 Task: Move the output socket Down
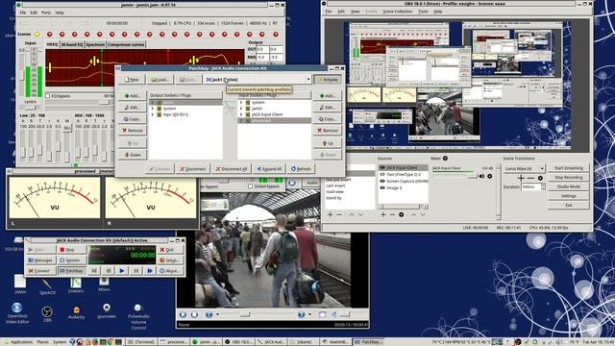133,155
